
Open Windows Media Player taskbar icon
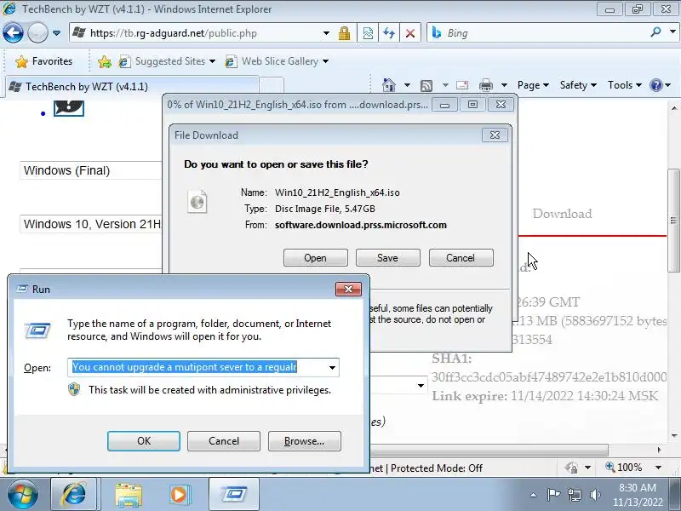coord(180,495)
